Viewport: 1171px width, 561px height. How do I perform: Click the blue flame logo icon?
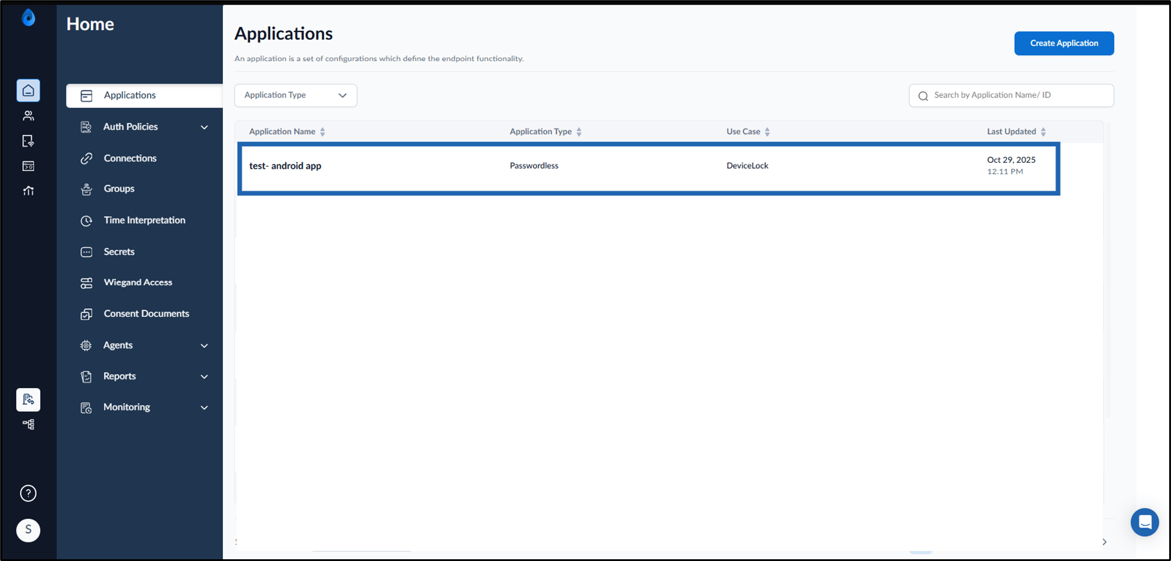pyautogui.click(x=28, y=18)
